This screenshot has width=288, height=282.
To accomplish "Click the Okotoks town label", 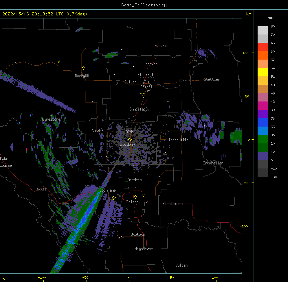I will [138, 234].
